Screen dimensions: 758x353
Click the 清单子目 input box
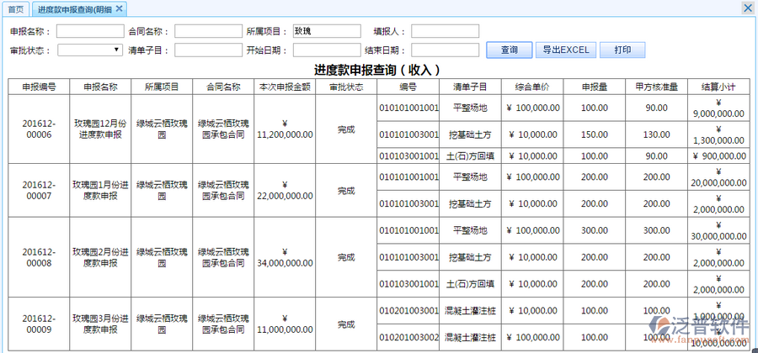208,50
